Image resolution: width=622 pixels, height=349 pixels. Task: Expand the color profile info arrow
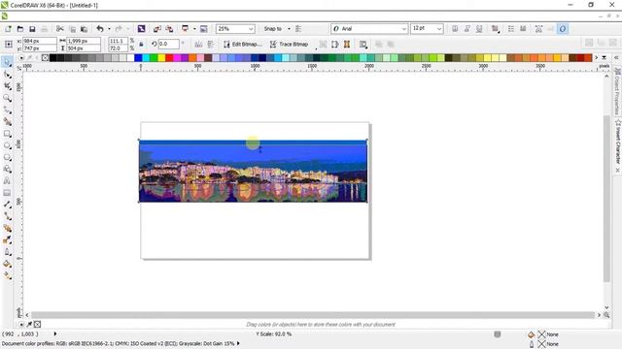(238, 343)
